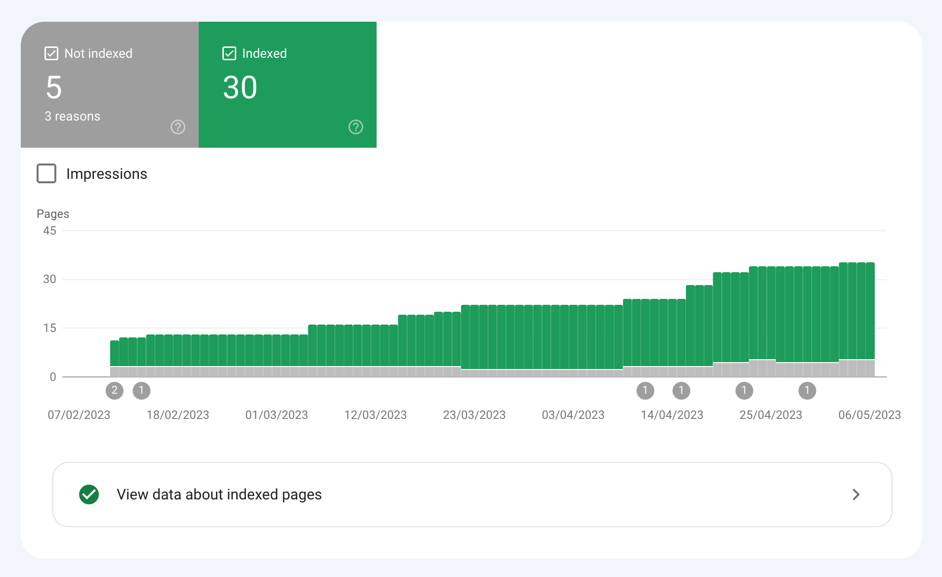Click the first green bar in chart

(115, 353)
